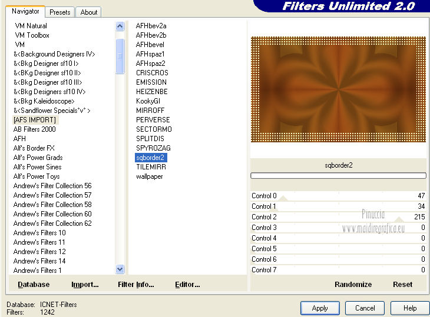Open Help
Image resolution: width=430 pixels, height=317 pixels.
tap(410, 308)
